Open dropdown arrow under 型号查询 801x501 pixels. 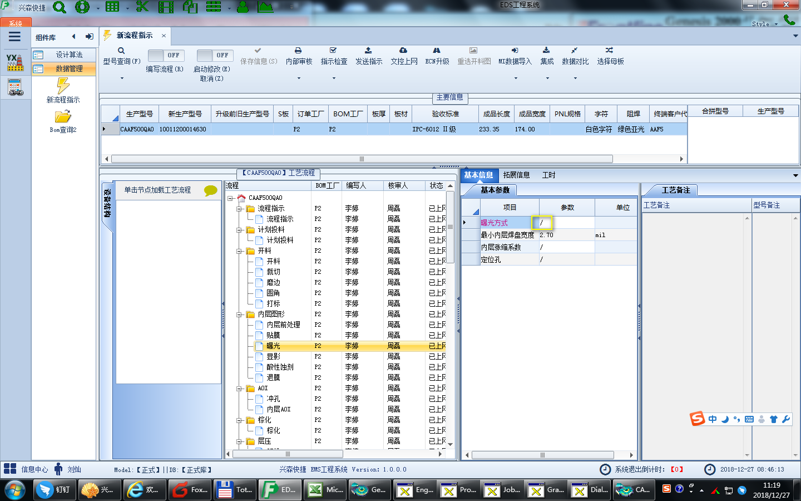[x=121, y=78]
